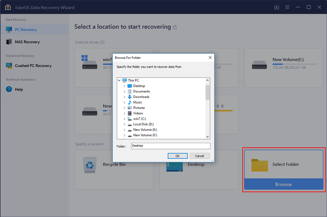This screenshot has width=327, height=217.
Task: Click the refresh icon beside the heading
Action: (175, 27)
